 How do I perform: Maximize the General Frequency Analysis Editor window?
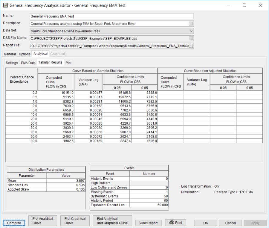point(244,5)
